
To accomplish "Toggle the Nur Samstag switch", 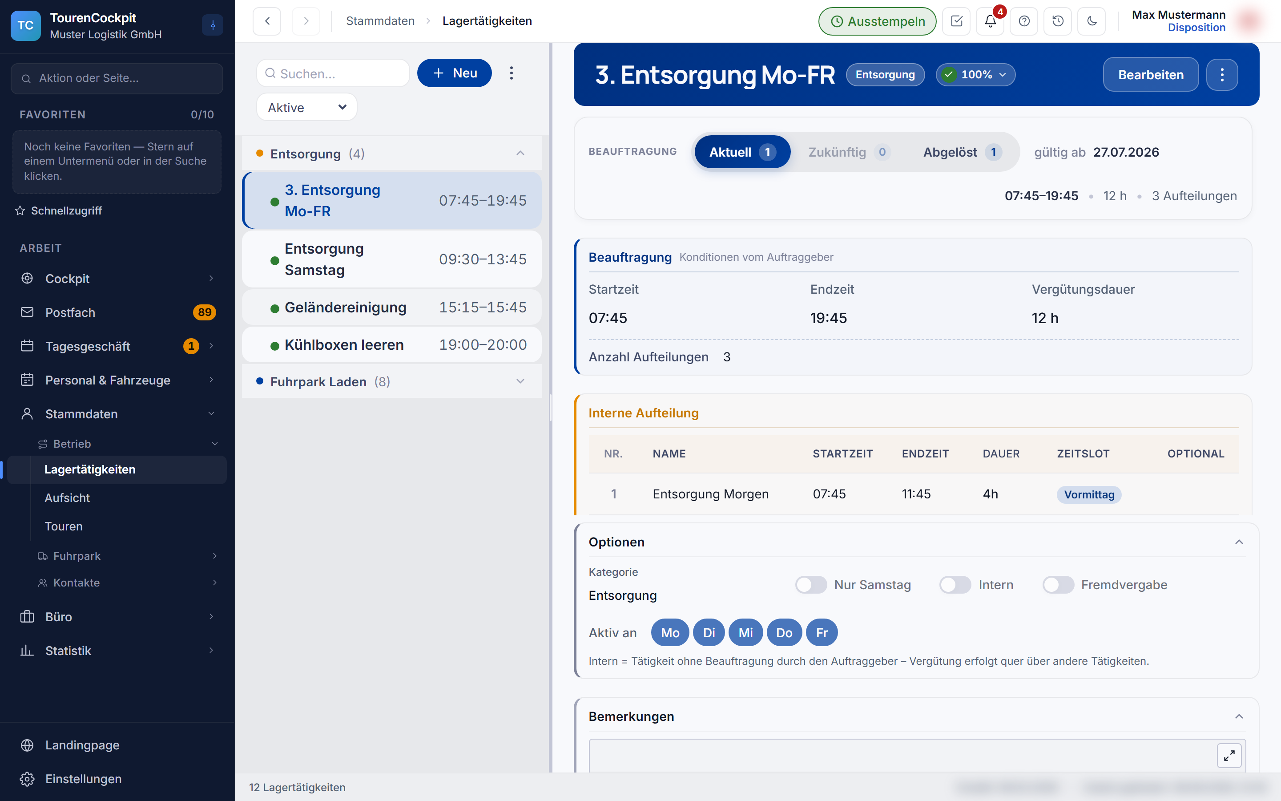I will [x=811, y=585].
